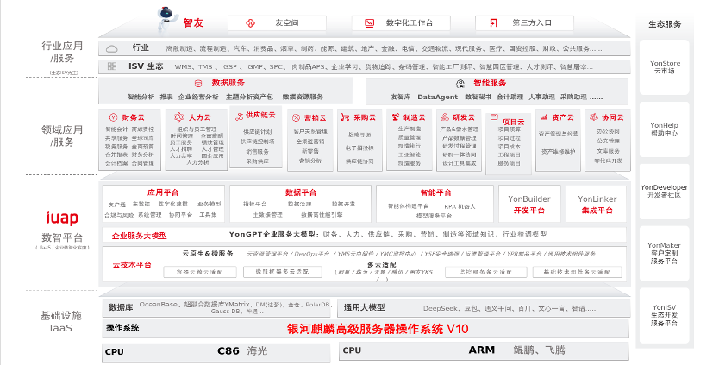Click the 操作系统 label
The width and height of the screenshot is (719, 366).
coord(122,328)
